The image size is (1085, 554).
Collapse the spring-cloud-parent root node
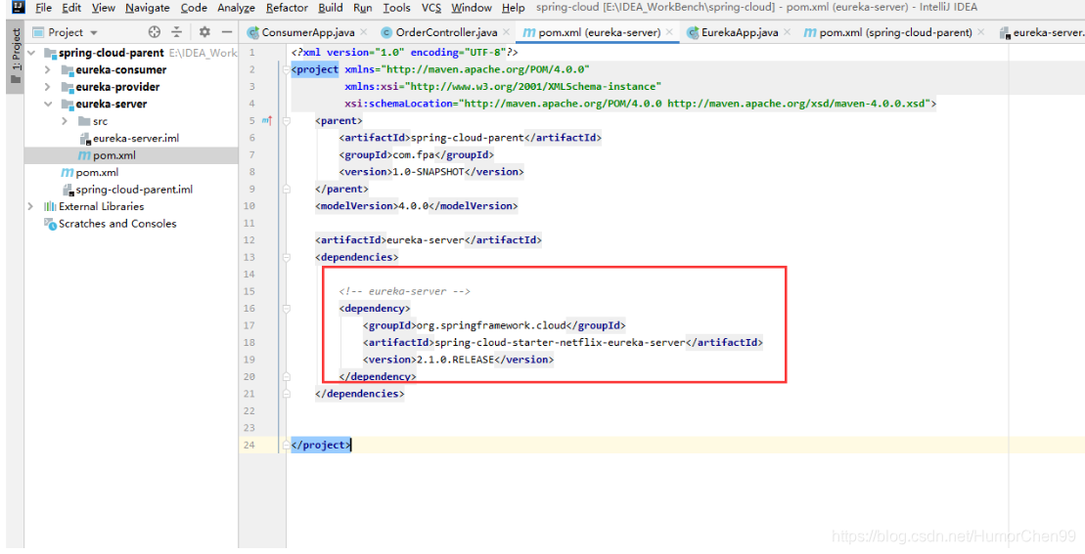pyautogui.click(x=31, y=53)
